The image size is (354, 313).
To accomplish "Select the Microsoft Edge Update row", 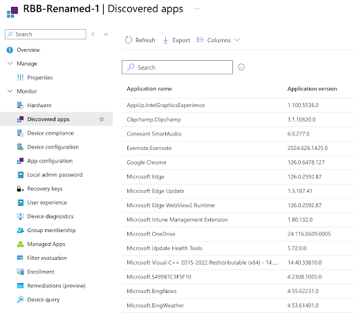I will tap(238, 191).
